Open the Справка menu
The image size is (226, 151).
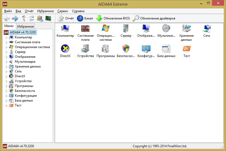click(x=78, y=11)
